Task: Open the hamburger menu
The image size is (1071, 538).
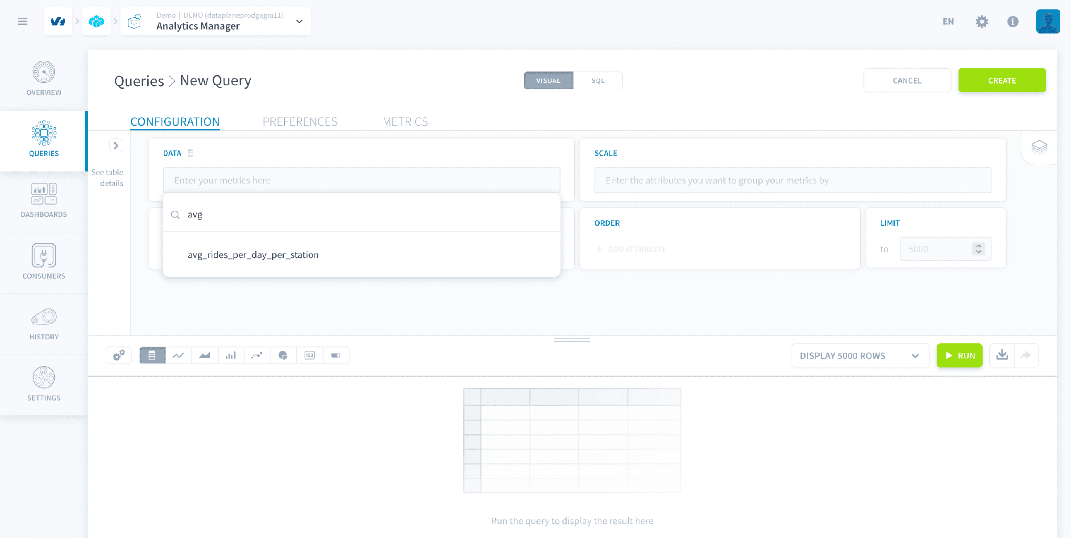Action: 22,21
